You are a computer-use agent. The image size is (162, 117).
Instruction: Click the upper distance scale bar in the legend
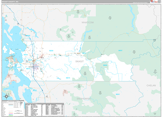(18, 111)
